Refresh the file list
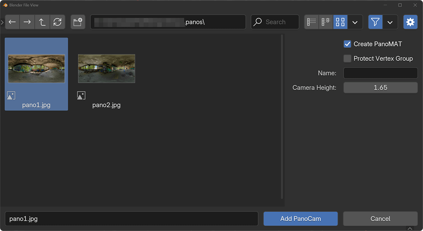This screenshot has width=423, height=231. (x=57, y=22)
